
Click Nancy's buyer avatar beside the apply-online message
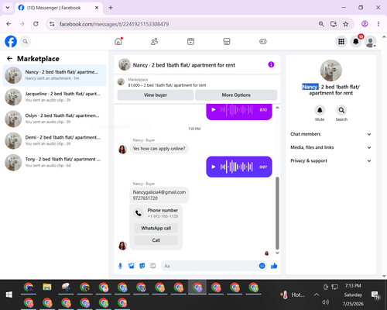click(x=122, y=149)
